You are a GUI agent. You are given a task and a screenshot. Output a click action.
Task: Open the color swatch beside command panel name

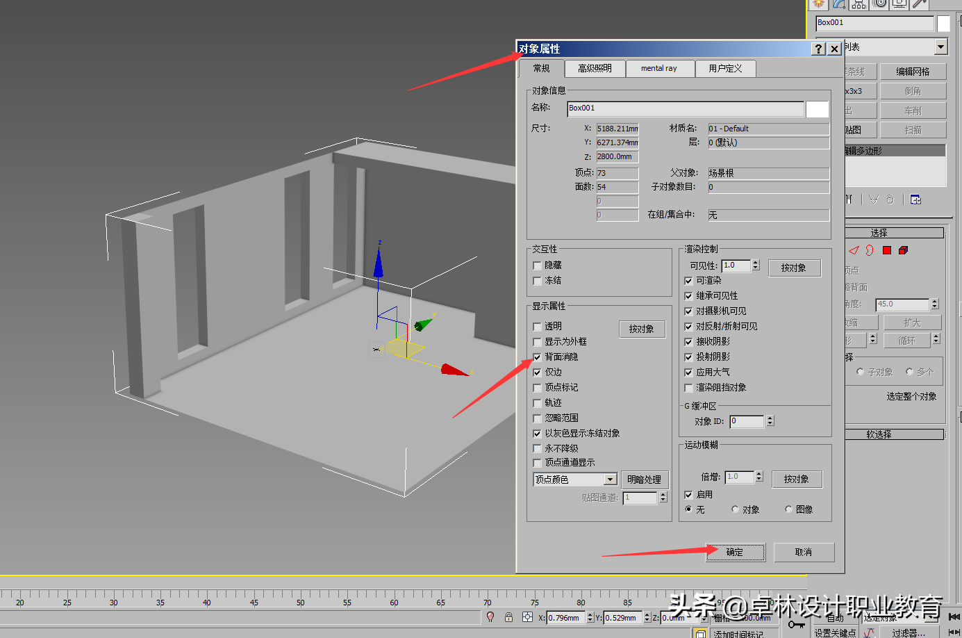tap(943, 23)
